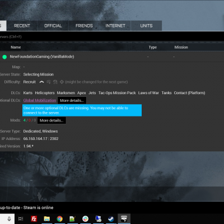Select the NewFoundationGaming (VanillaMode) server row
The width and height of the screenshot is (224, 224).
coord(112,57)
